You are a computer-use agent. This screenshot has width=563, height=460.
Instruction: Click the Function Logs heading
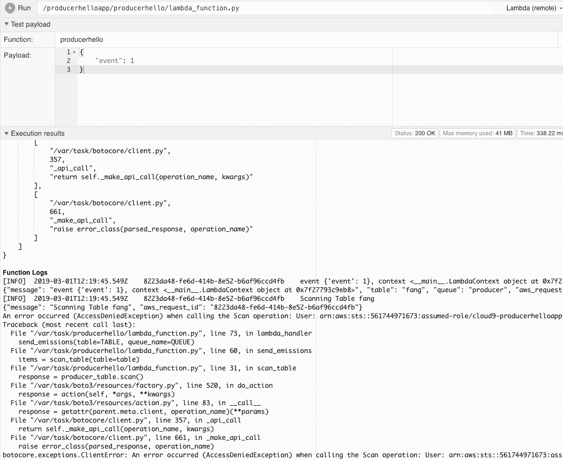coord(25,272)
